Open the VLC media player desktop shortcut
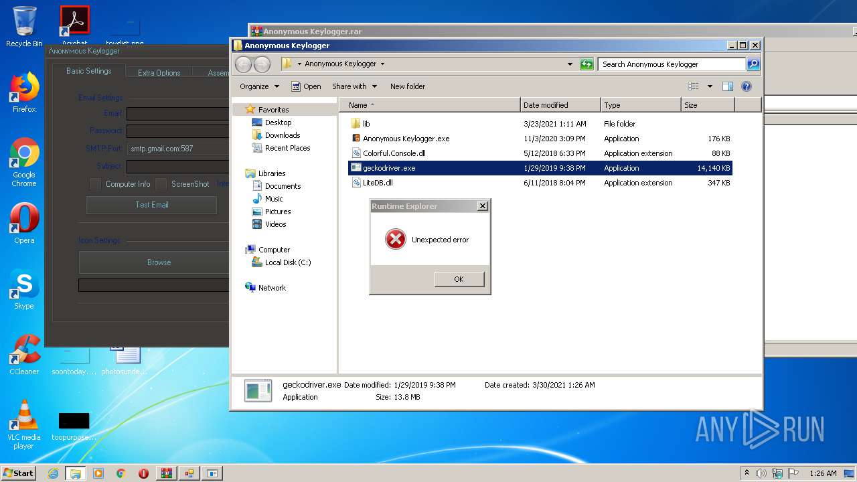 24,424
